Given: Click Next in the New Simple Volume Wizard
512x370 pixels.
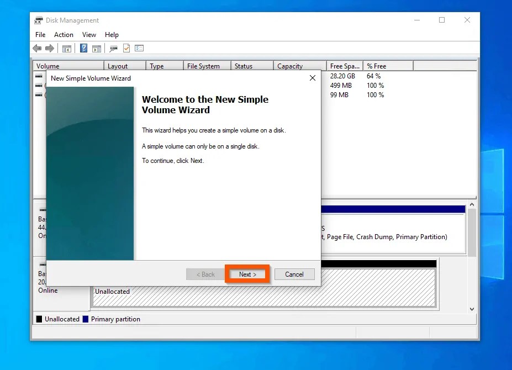Looking at the screenshot, I should click(247, 274).
